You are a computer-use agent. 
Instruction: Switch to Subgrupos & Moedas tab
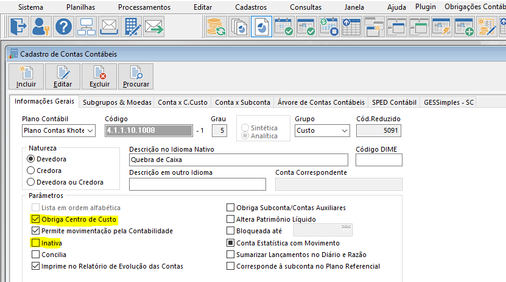[x=117, y=102]
